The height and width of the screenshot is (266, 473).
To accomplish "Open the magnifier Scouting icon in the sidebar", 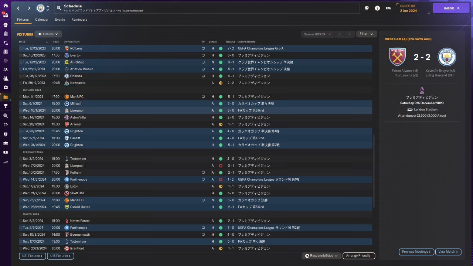I will coord(6,116).
